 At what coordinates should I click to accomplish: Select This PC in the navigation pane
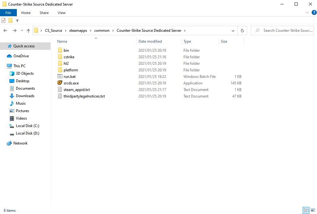point(19,66)
